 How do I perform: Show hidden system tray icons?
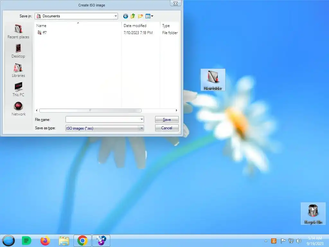[x=266, y=241]
